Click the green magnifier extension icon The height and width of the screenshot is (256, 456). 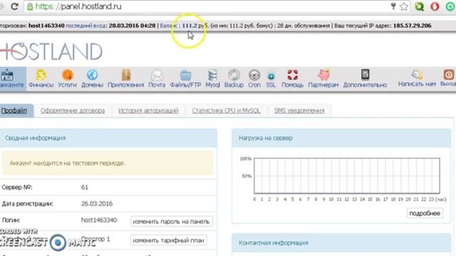(419, 6)
